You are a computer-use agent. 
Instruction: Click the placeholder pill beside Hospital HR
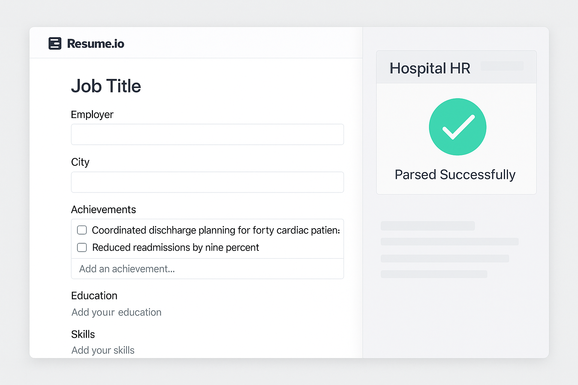pyautogui.click(x=502, y=66)
